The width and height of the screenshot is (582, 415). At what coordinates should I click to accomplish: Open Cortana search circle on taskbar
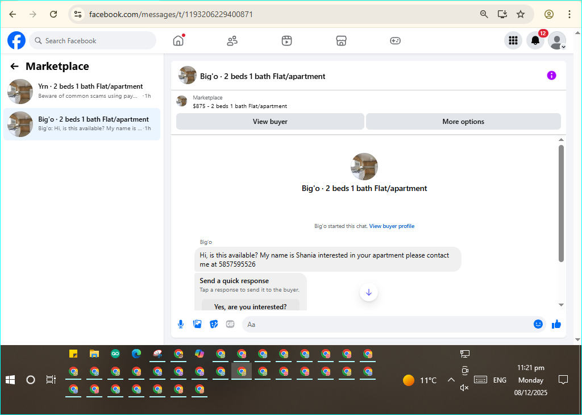(31, 380)
